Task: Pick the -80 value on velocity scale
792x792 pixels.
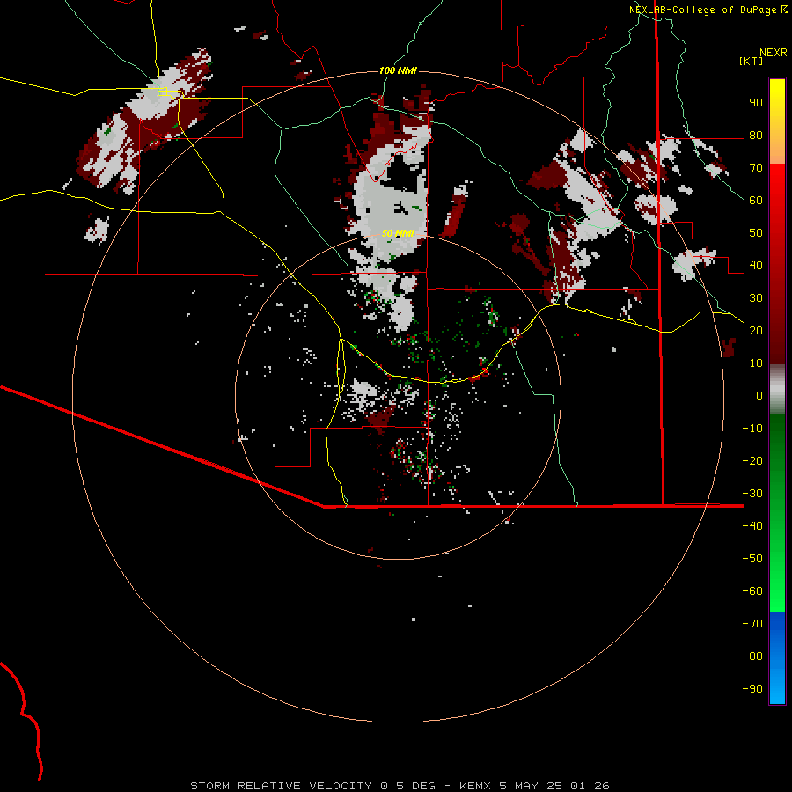Action: [752, 656]
